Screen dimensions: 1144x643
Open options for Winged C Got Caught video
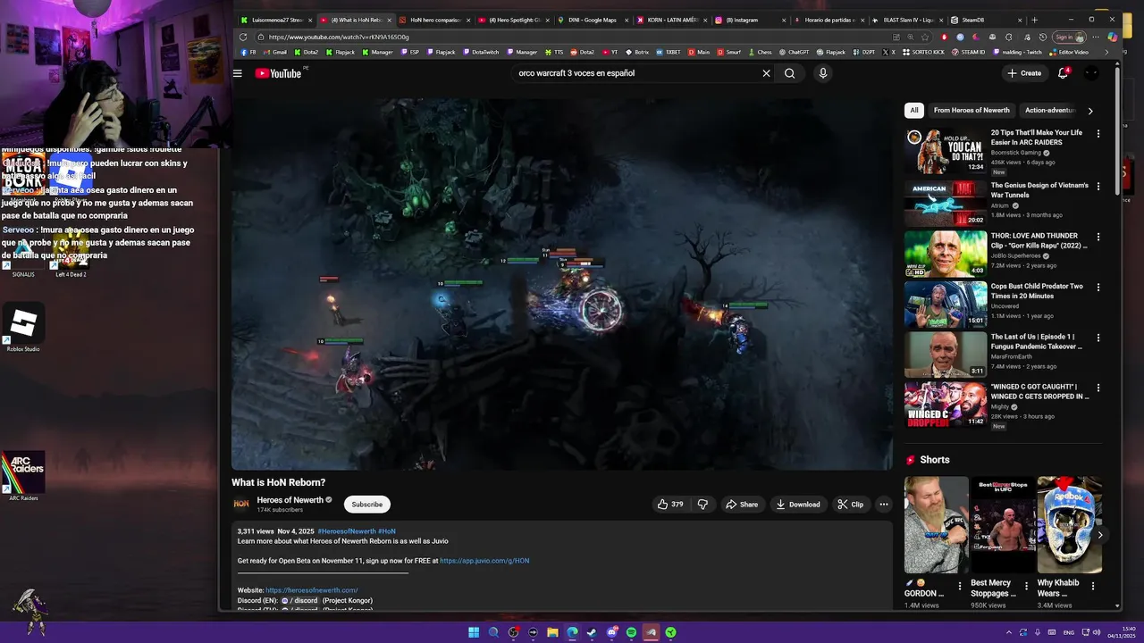coord(1098,388)
